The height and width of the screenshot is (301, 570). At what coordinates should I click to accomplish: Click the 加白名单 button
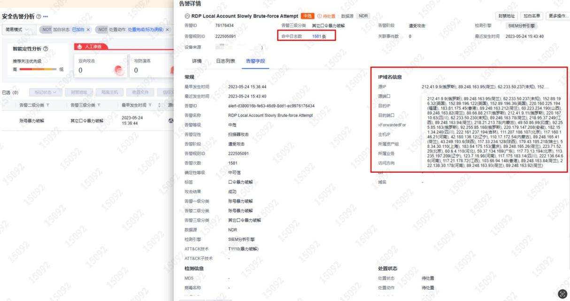coord(532,16)
